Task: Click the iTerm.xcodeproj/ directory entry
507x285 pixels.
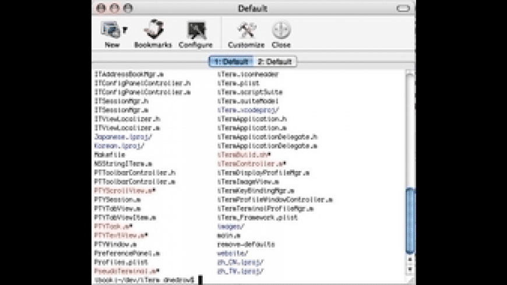Action: (x=248, y=110)
